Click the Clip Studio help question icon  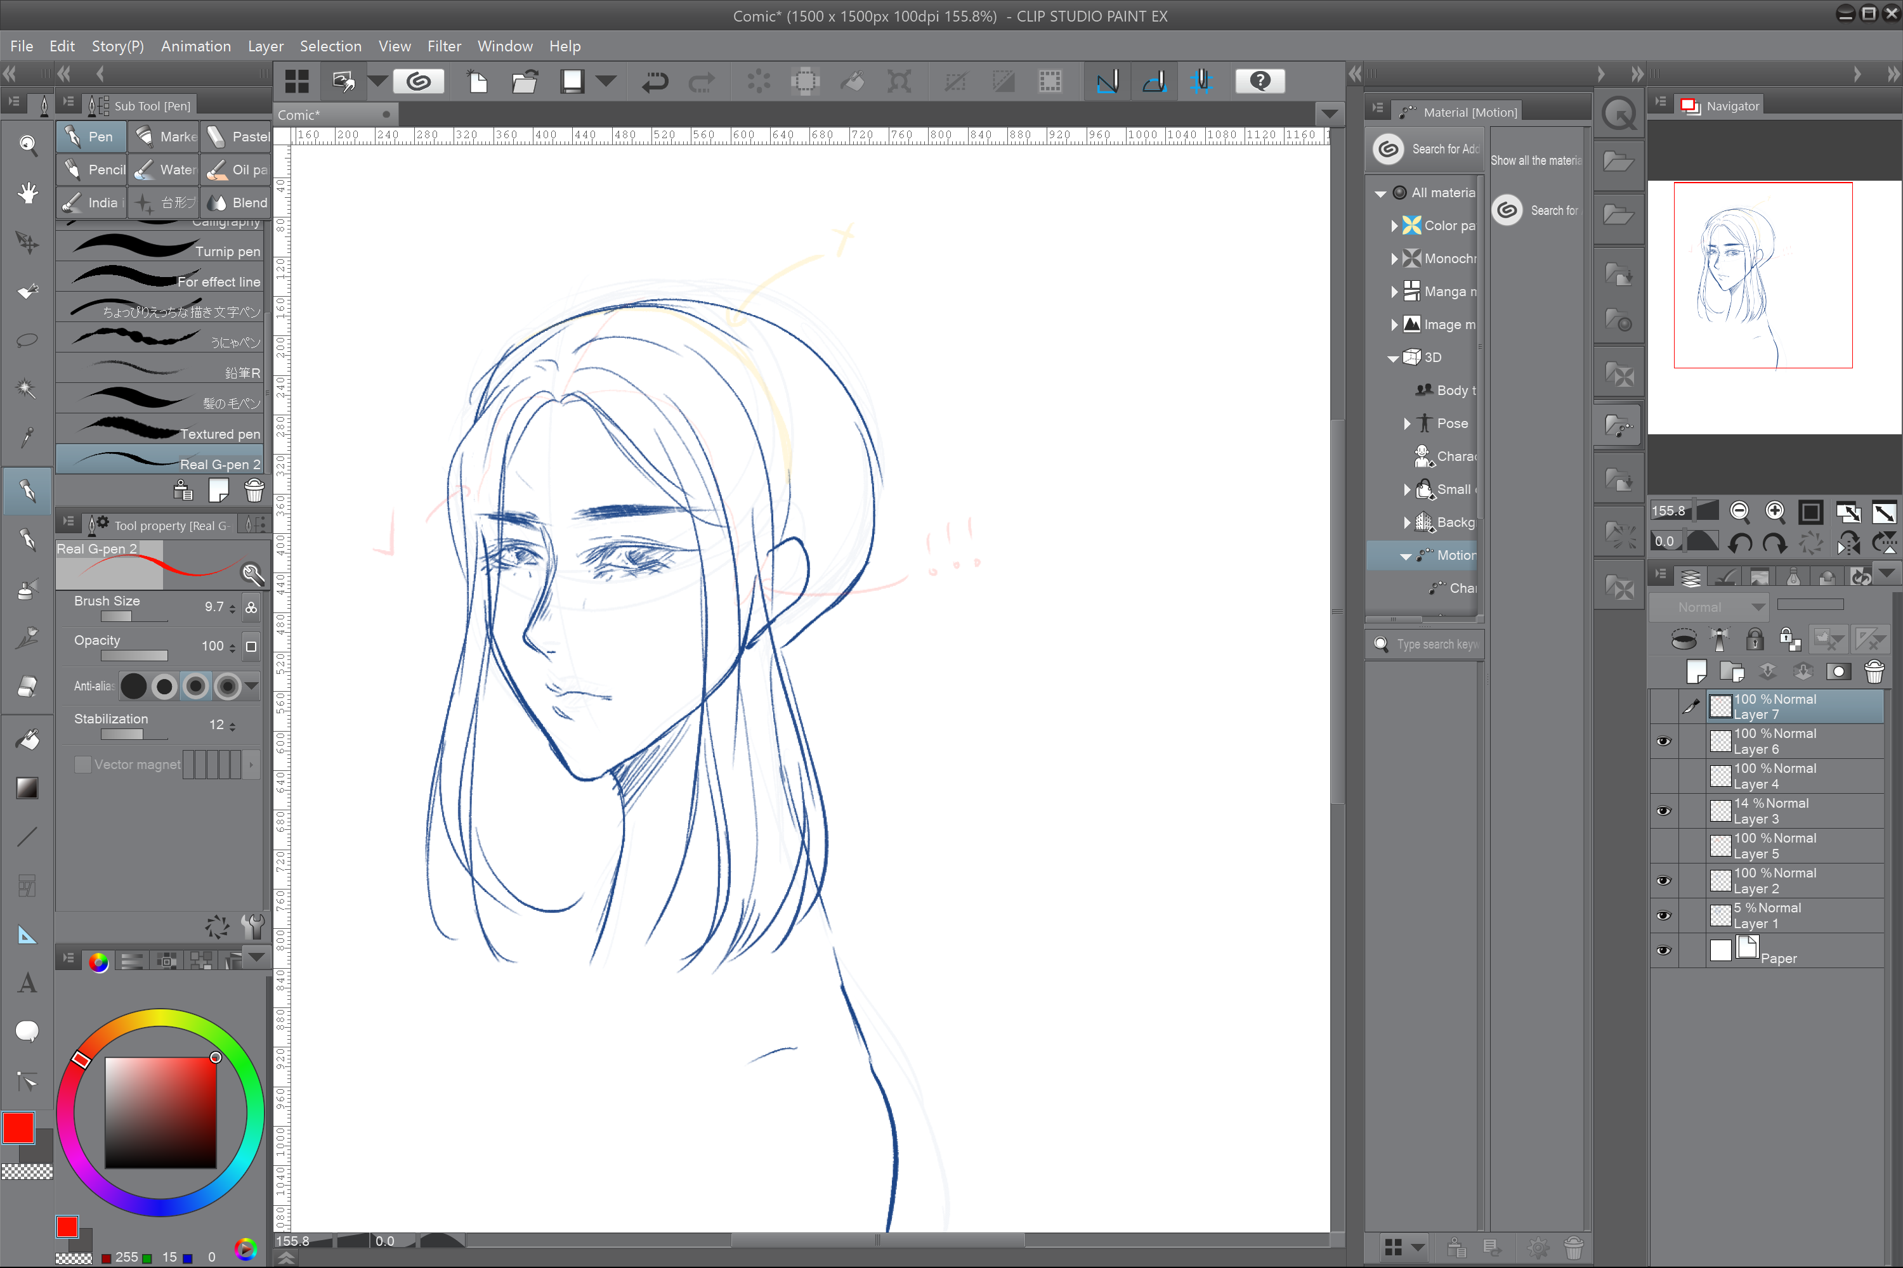pos(1260,81)
